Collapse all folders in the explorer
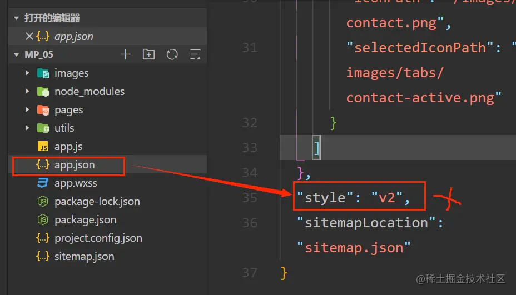This screenshot has height=295, width=516. point(195,54)
